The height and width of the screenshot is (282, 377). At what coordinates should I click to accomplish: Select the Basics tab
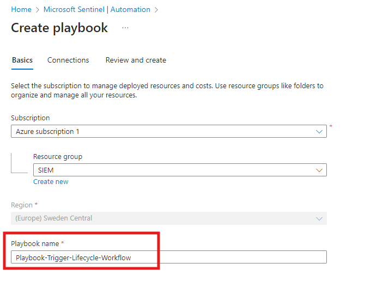[x=22, y=60]
